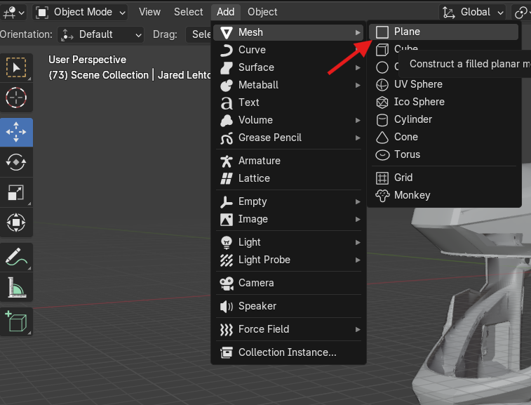
Task: Add a Cone mesh
Action: click(x=443, y=138)
